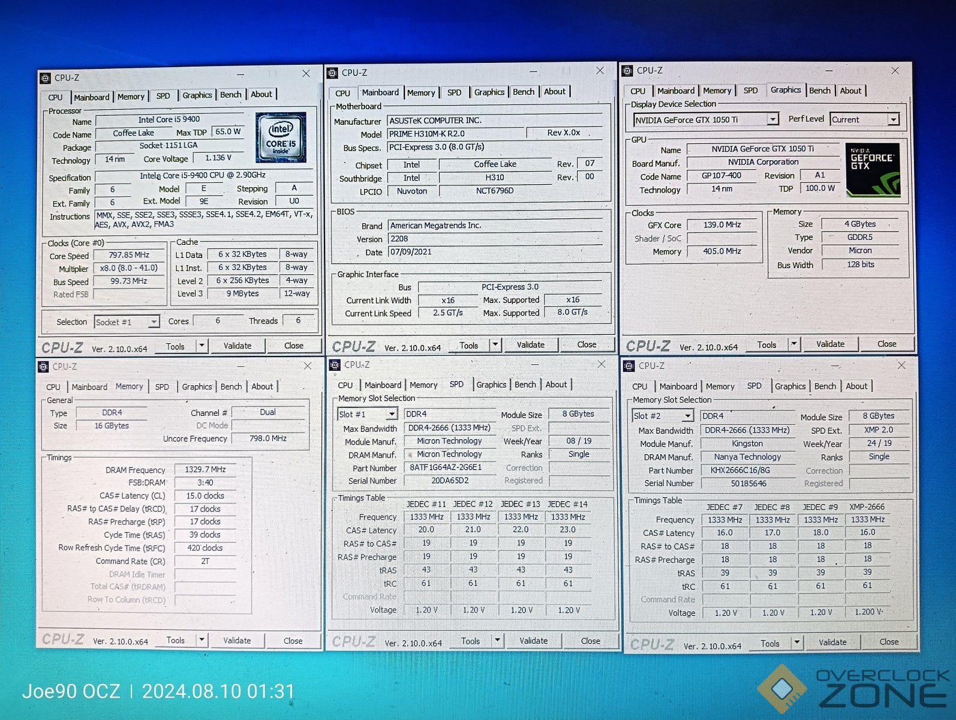Open the CPU tab in the ASUSTeK motherboard window

pos(342,93)
